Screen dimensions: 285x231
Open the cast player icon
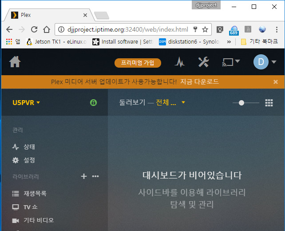pyautogui.click(x=228, y=62)
